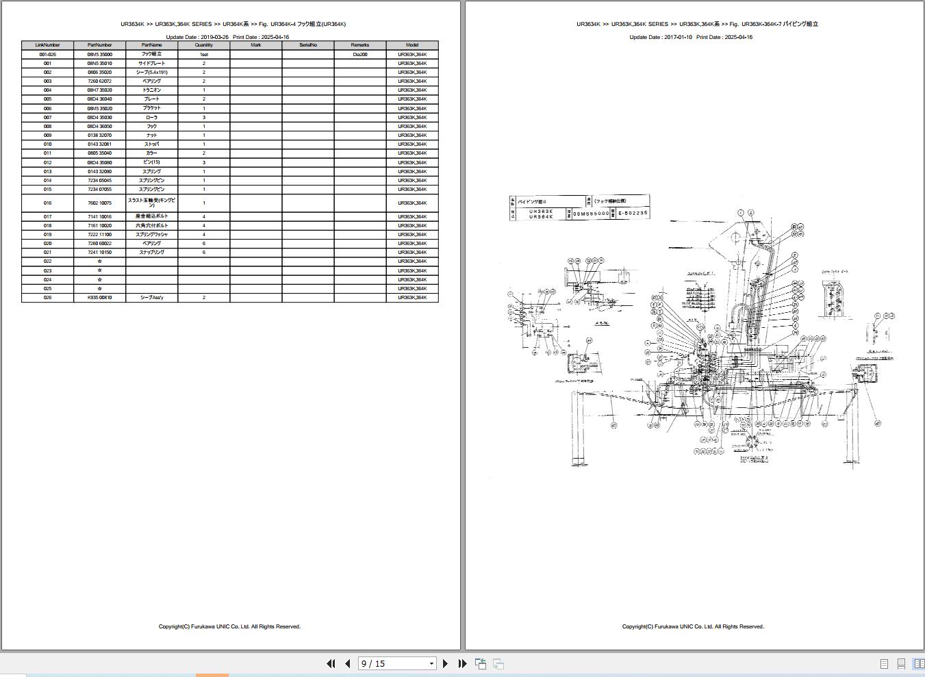Go forward to the next view
The height and width of the screenshot is (677, 925).
pos(498,663)
